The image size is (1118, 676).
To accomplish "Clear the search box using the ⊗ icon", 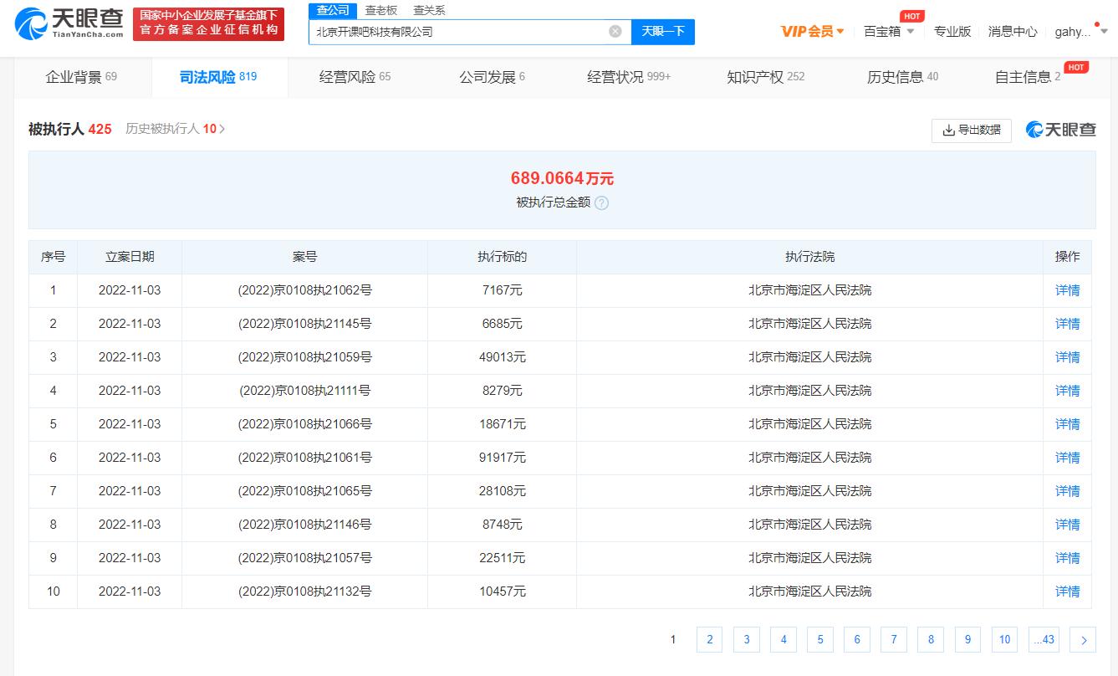I will [615, 31].
